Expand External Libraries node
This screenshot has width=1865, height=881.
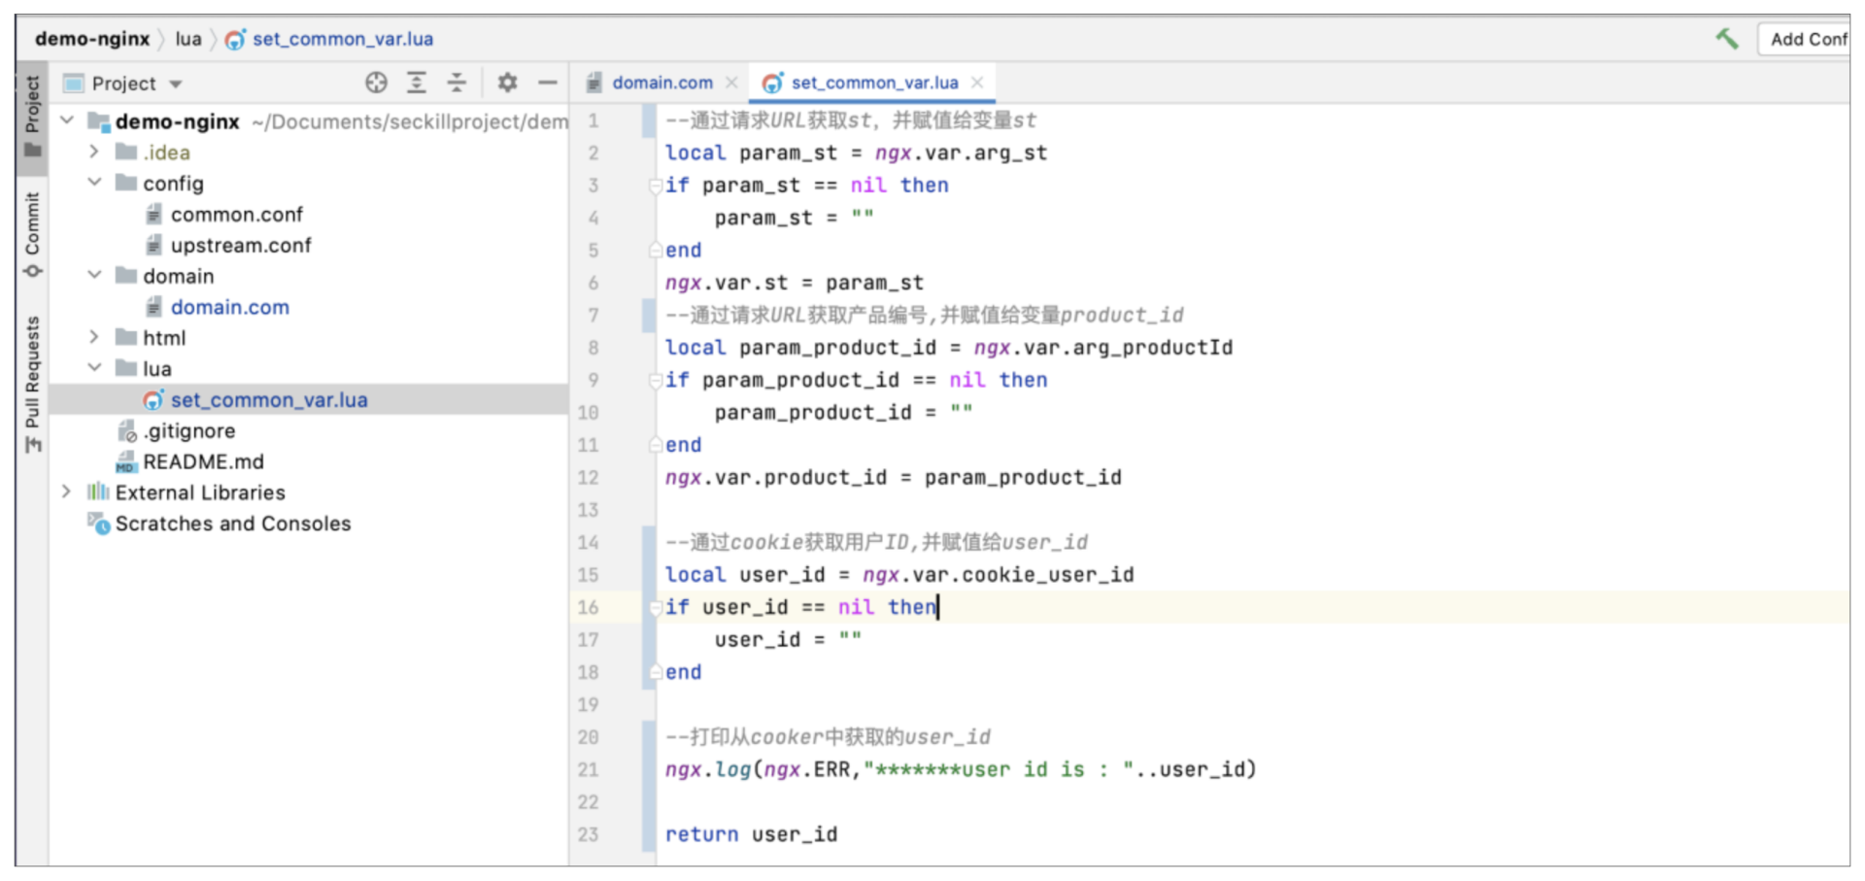pos(66,491)
